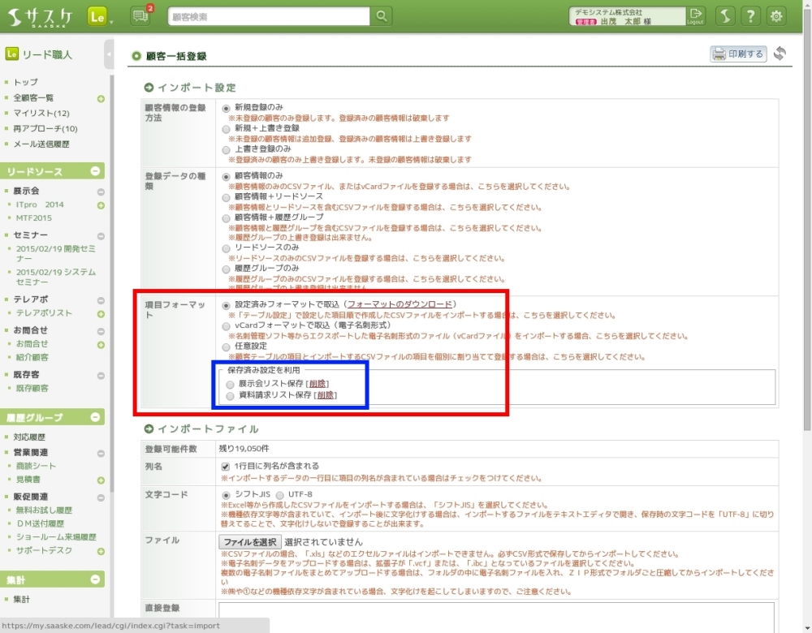Screen dimensions: 812x633
Task: Toggle the 1行目に列名が含まれる checkbox
Action: point(227,467)
